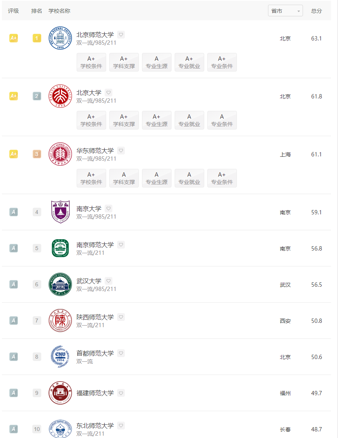Toggle favorite heart for 北京师范大学
Screen dimensions: 338x438
pos(121,35)
